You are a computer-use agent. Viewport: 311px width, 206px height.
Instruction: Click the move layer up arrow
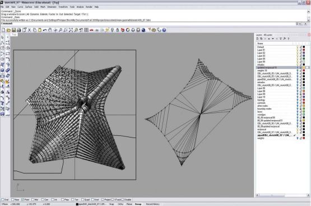(x=269, y=39)
